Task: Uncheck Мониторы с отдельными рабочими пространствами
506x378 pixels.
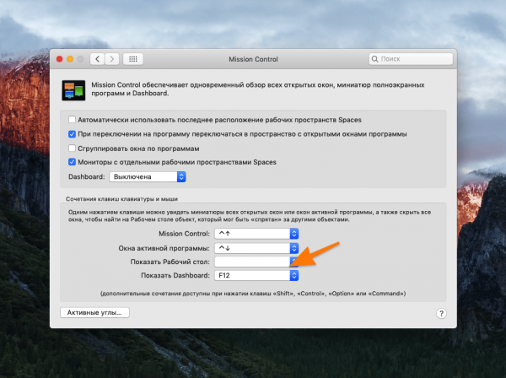Action: click(72, 162)
